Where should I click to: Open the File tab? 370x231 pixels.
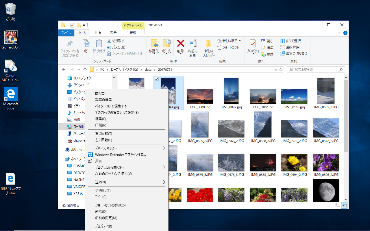(66, 33)
